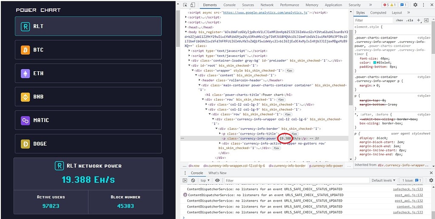This screenshot has height=219, width=435.
Task: Switch to the Network tab
Action: [267, 5]
